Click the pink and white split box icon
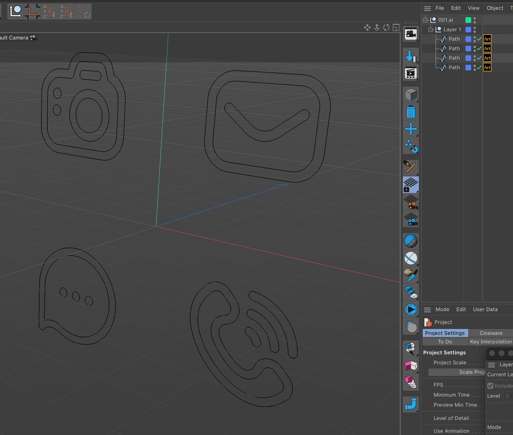Viewport: 513px width, 435px height. coord(410,365)
